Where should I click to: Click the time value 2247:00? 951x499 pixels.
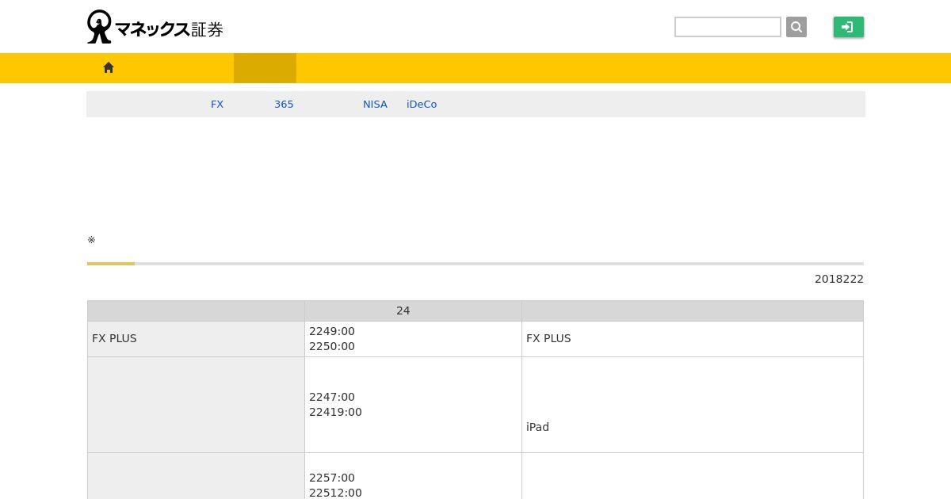(332, 397)
